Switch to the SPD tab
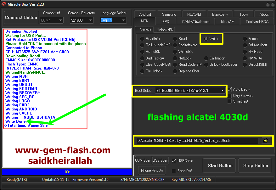Screen dimensions: 276x190 pyautogui.click(x=166, y=21)
